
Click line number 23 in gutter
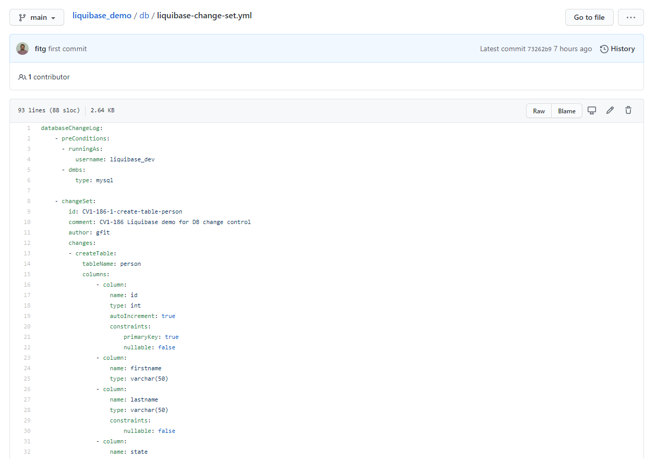click(x=27, y=358)
